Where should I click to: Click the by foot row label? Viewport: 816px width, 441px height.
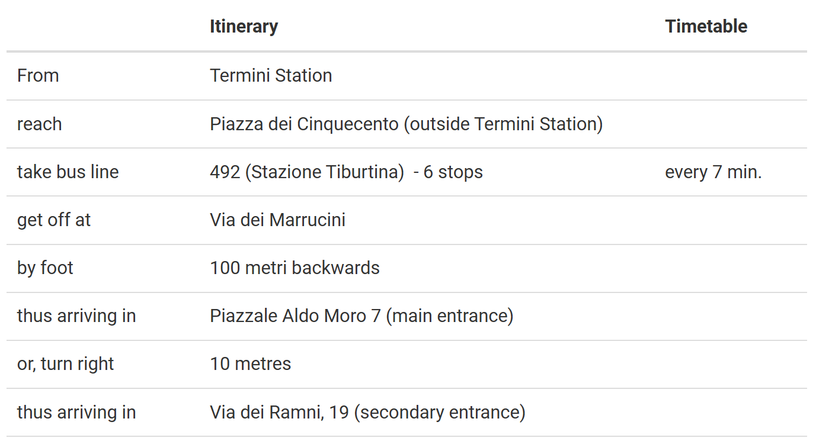point(45,268)
